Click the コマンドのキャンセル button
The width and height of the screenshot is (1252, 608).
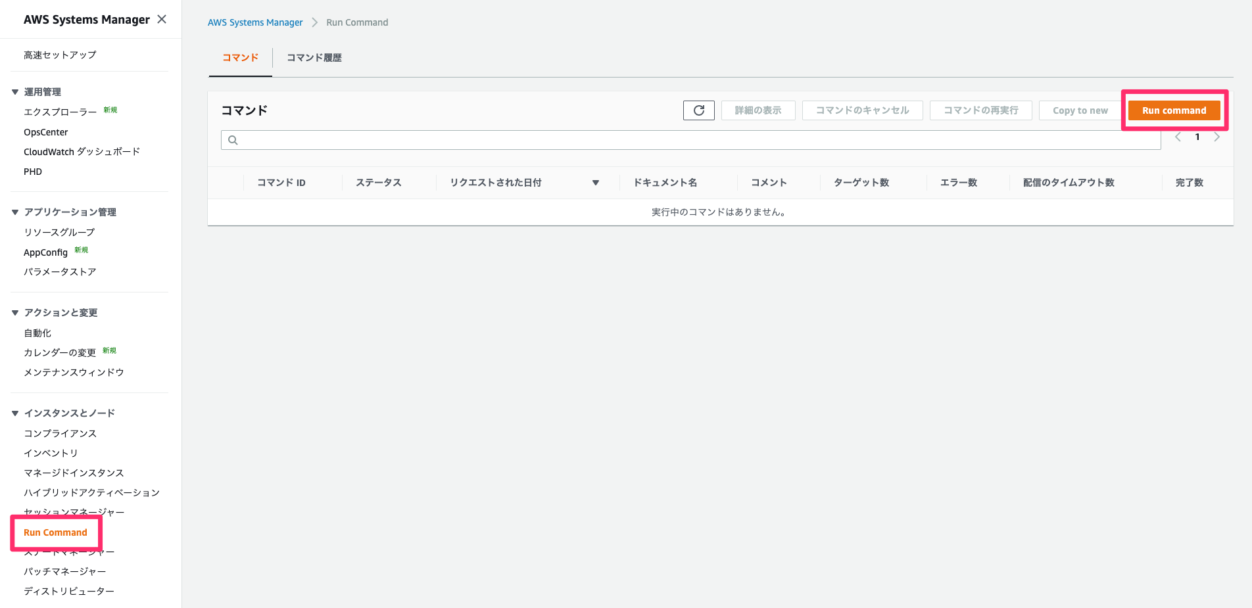(x=863, y=110)
